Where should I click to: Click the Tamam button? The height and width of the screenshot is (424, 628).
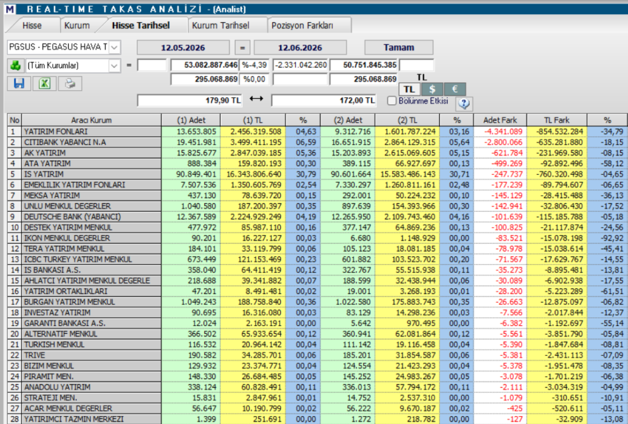[x=399, y=47]
